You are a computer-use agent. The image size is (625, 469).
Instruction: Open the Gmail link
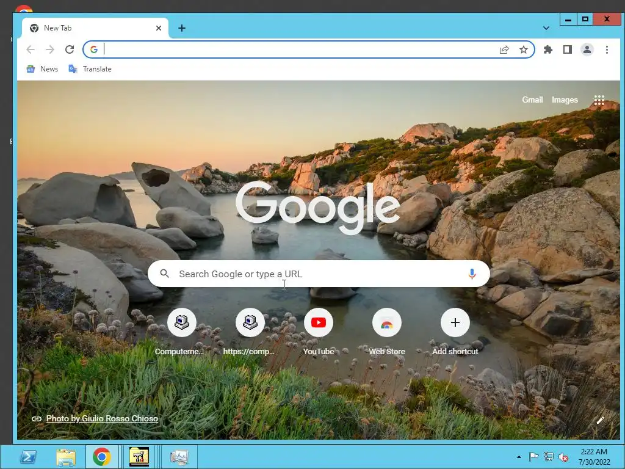pos(532,100)
